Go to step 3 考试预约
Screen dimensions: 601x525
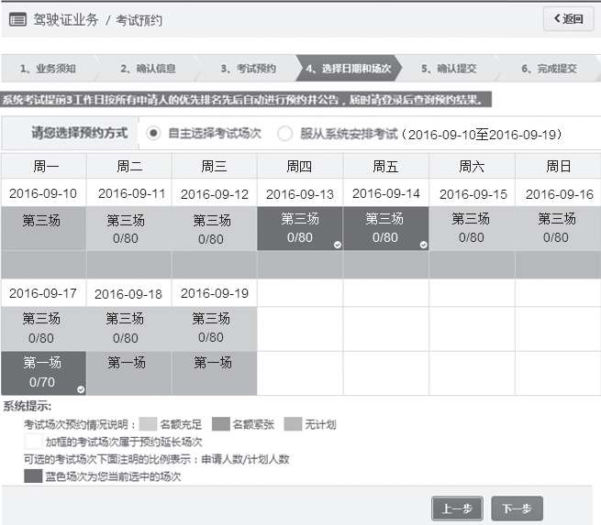coord(248,69)
